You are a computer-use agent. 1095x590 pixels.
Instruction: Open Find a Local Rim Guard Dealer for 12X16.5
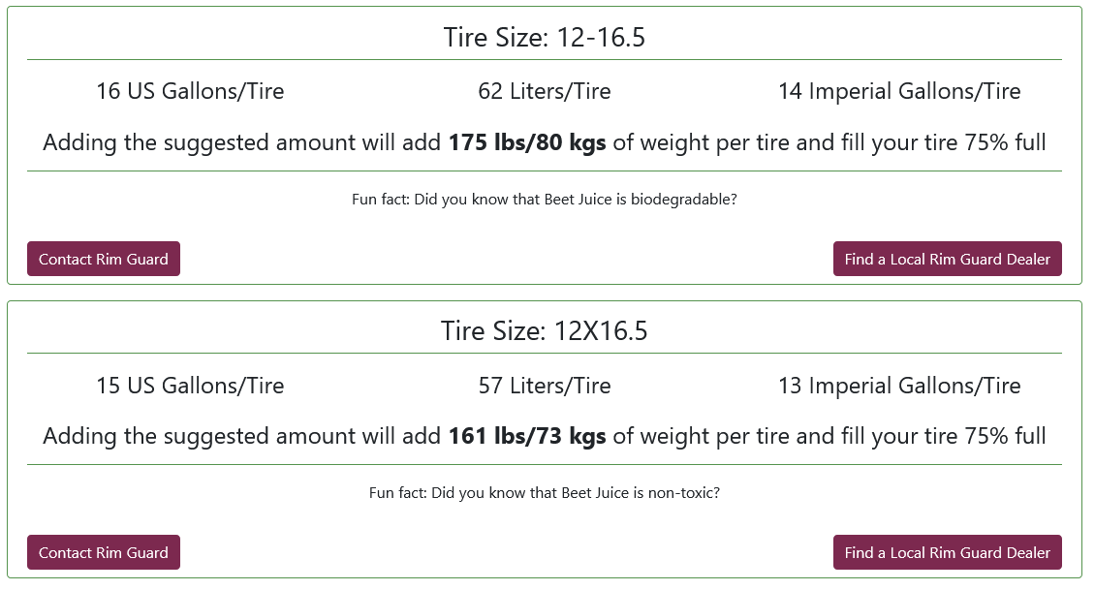click(947, 552)
